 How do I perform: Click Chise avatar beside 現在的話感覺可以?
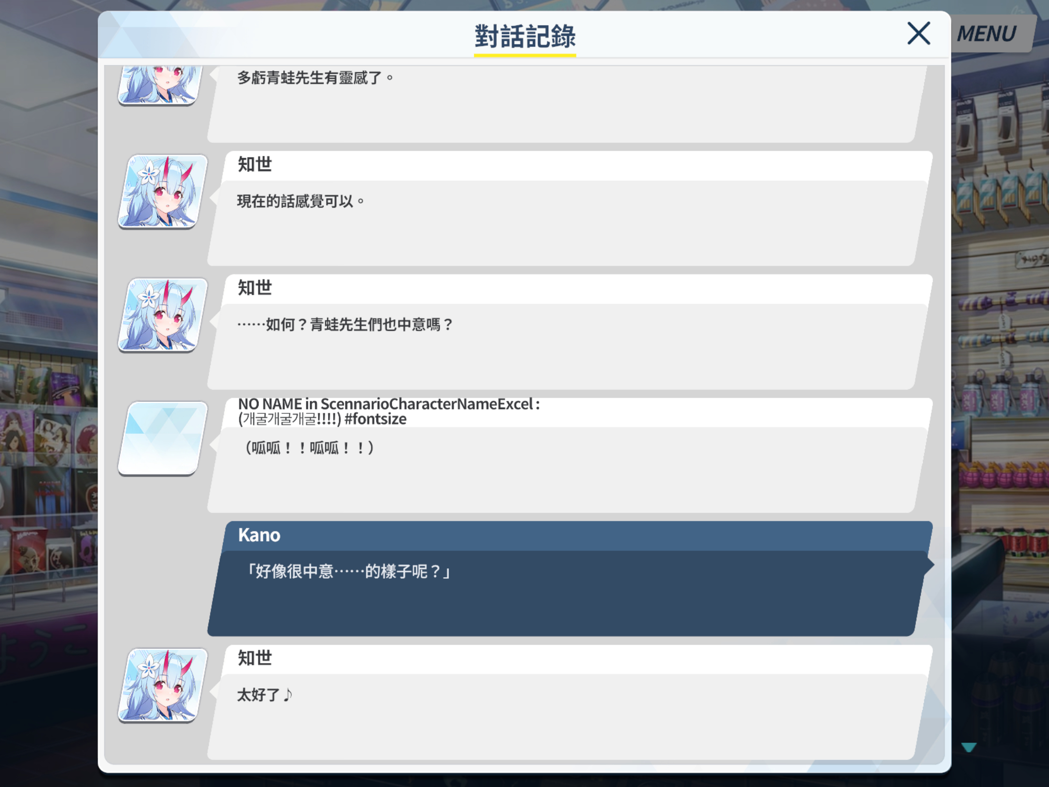(163, 191)
